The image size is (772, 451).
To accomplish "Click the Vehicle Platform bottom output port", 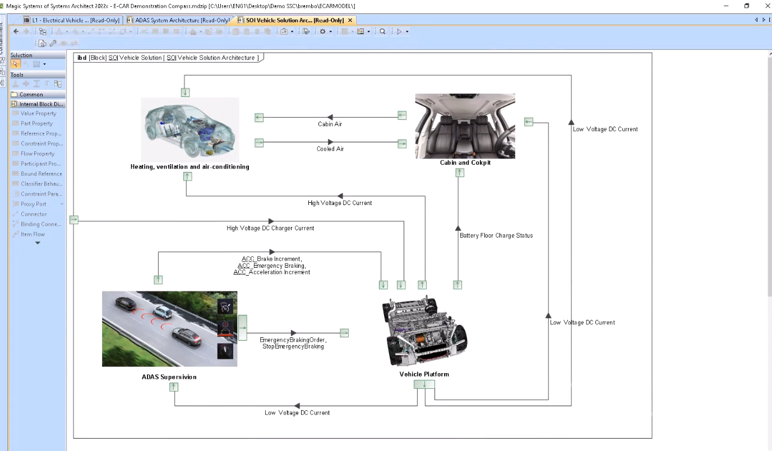I will [424, 384].
